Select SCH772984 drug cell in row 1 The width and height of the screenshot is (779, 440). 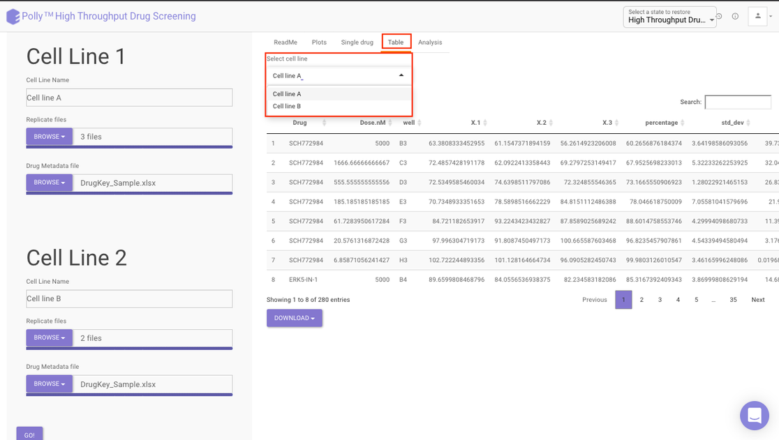[306, 144]
